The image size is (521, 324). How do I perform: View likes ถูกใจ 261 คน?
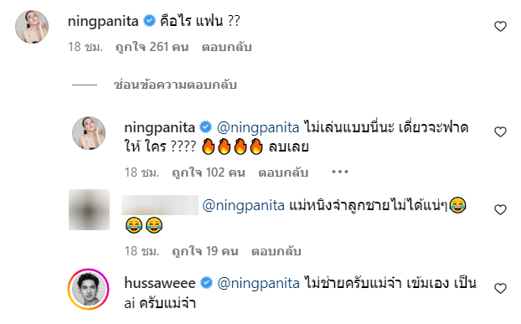click(x=152, y=47)
